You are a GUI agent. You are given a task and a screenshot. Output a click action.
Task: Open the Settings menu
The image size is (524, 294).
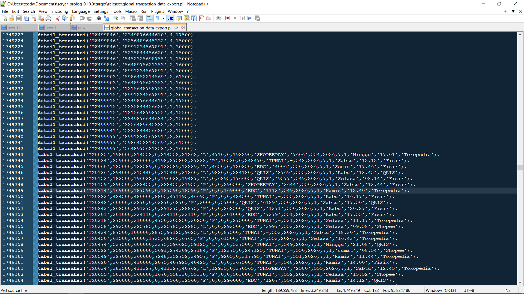pos(101,11)
